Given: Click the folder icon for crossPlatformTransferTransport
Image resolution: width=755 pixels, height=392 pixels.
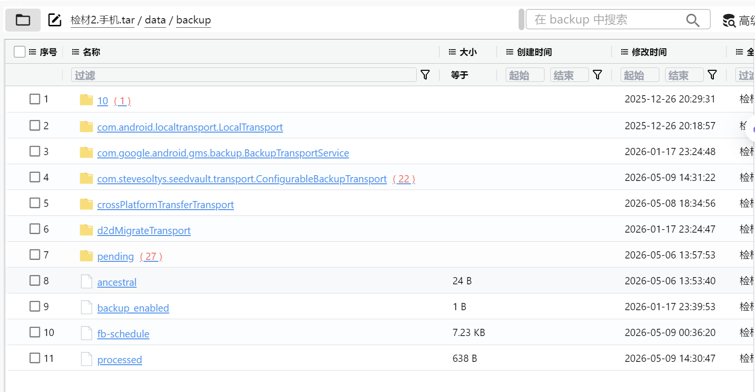Looking at the screenshot, I should coord(86,203).
